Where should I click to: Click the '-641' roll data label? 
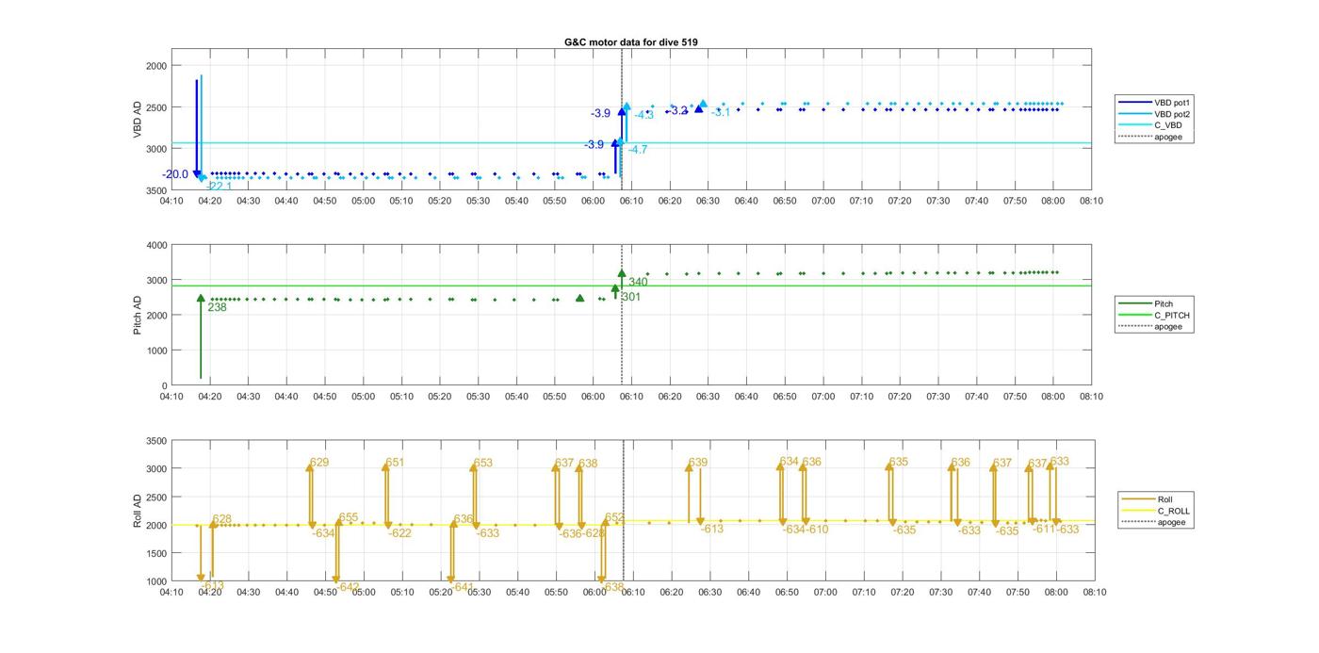[462, 587]
